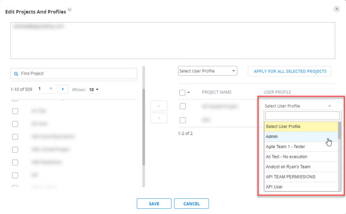Move selected projects left with arrow button
The image size is (346, 214).
click(158, 118)
